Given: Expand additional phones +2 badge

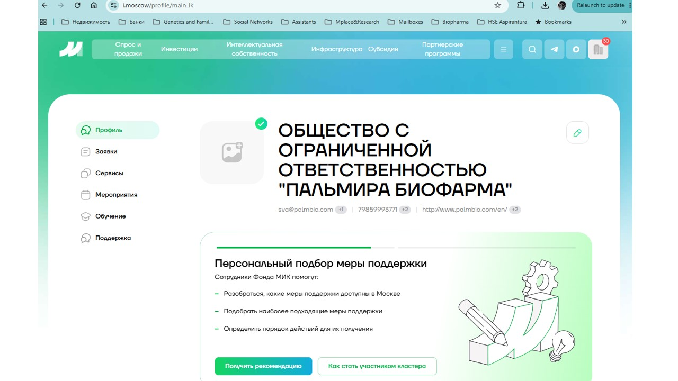Looking at the screenshot, I should tap(405, 210).
